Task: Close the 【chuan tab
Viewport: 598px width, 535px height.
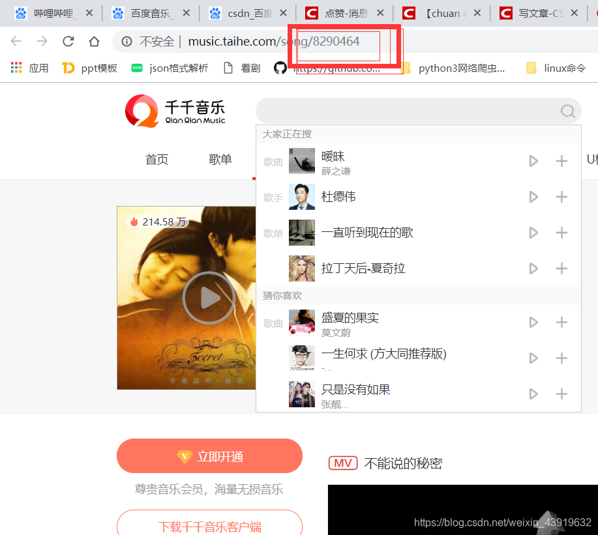Action: (x=477, y=13)
